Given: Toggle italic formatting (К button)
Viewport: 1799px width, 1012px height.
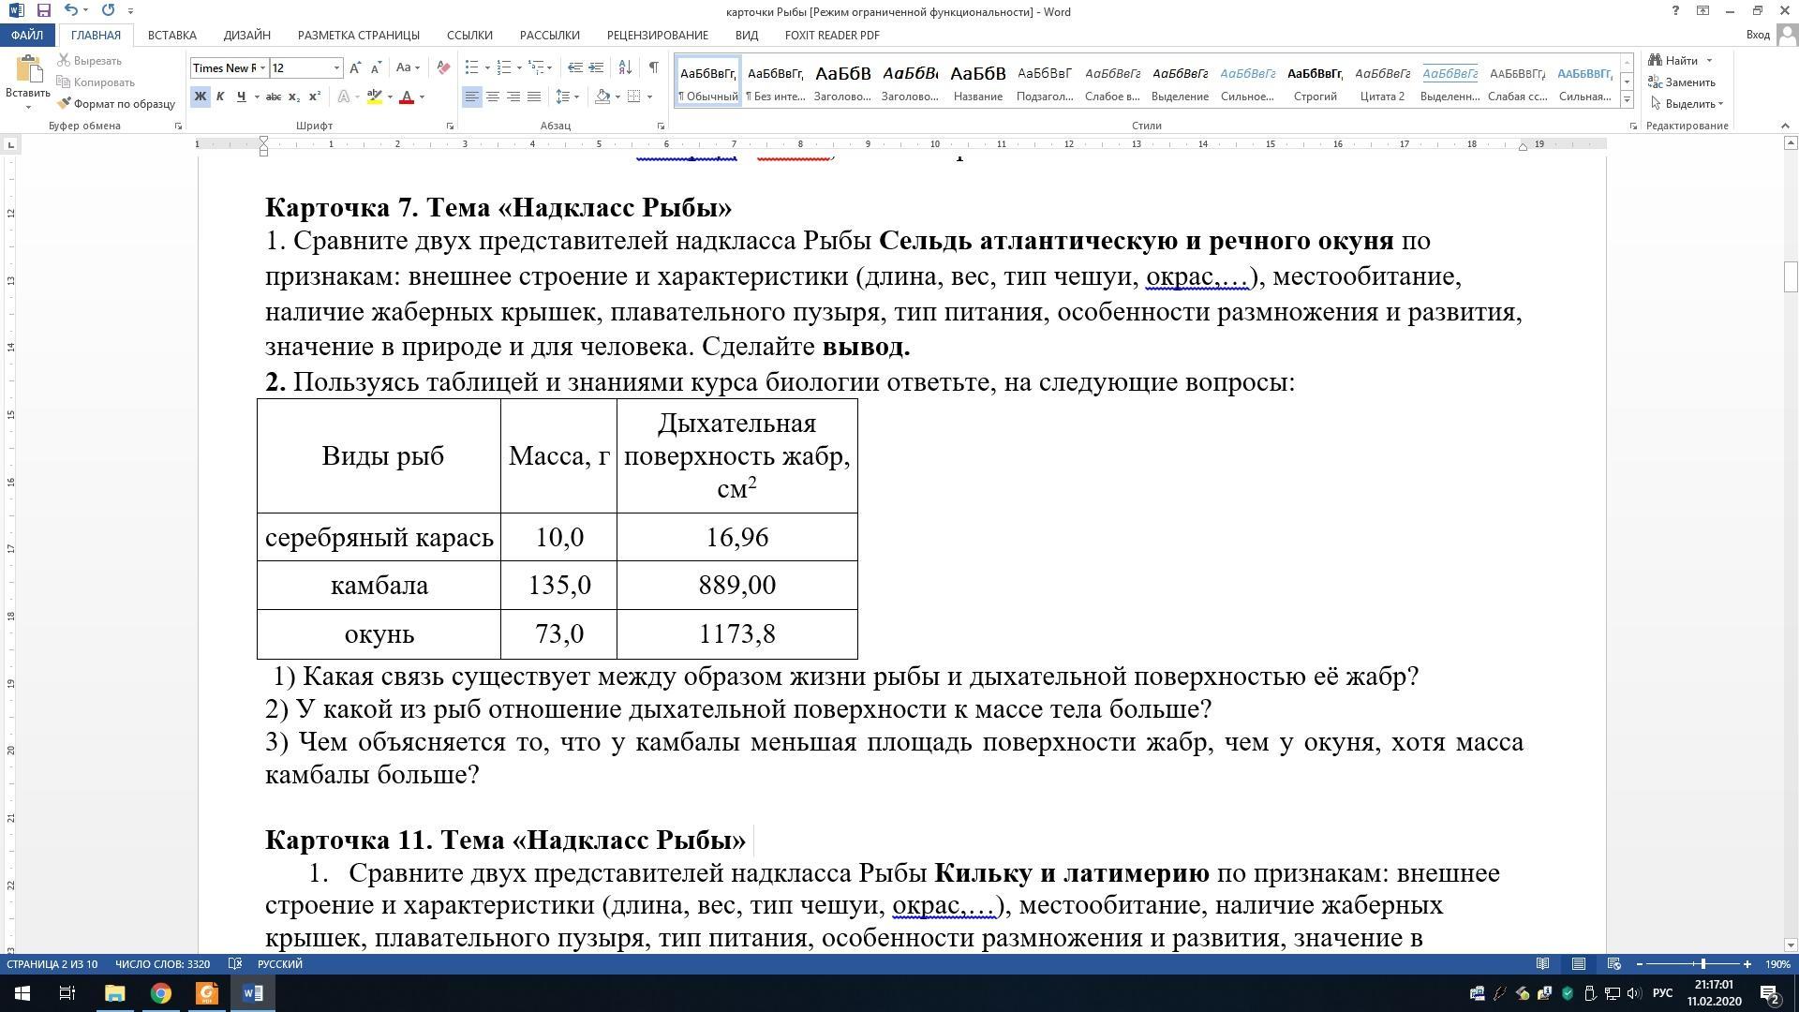Looking at the screenshot, I should click(x=220, y=97).
